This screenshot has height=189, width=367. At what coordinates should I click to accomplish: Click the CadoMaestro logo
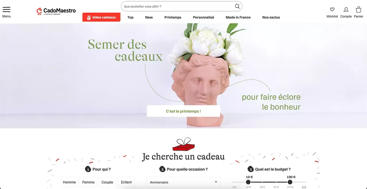(56, 11)
